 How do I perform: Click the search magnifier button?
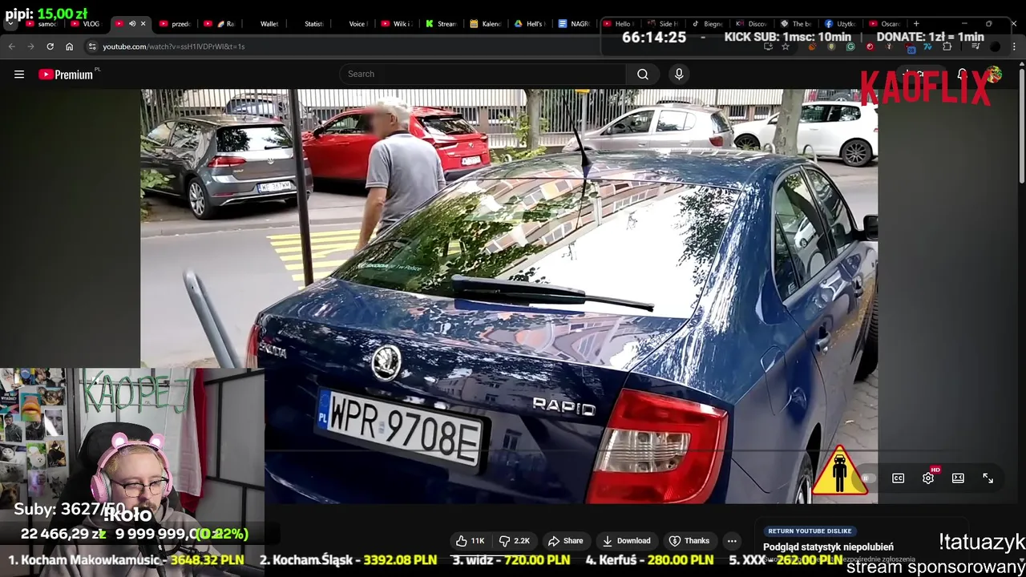[643, 74]
